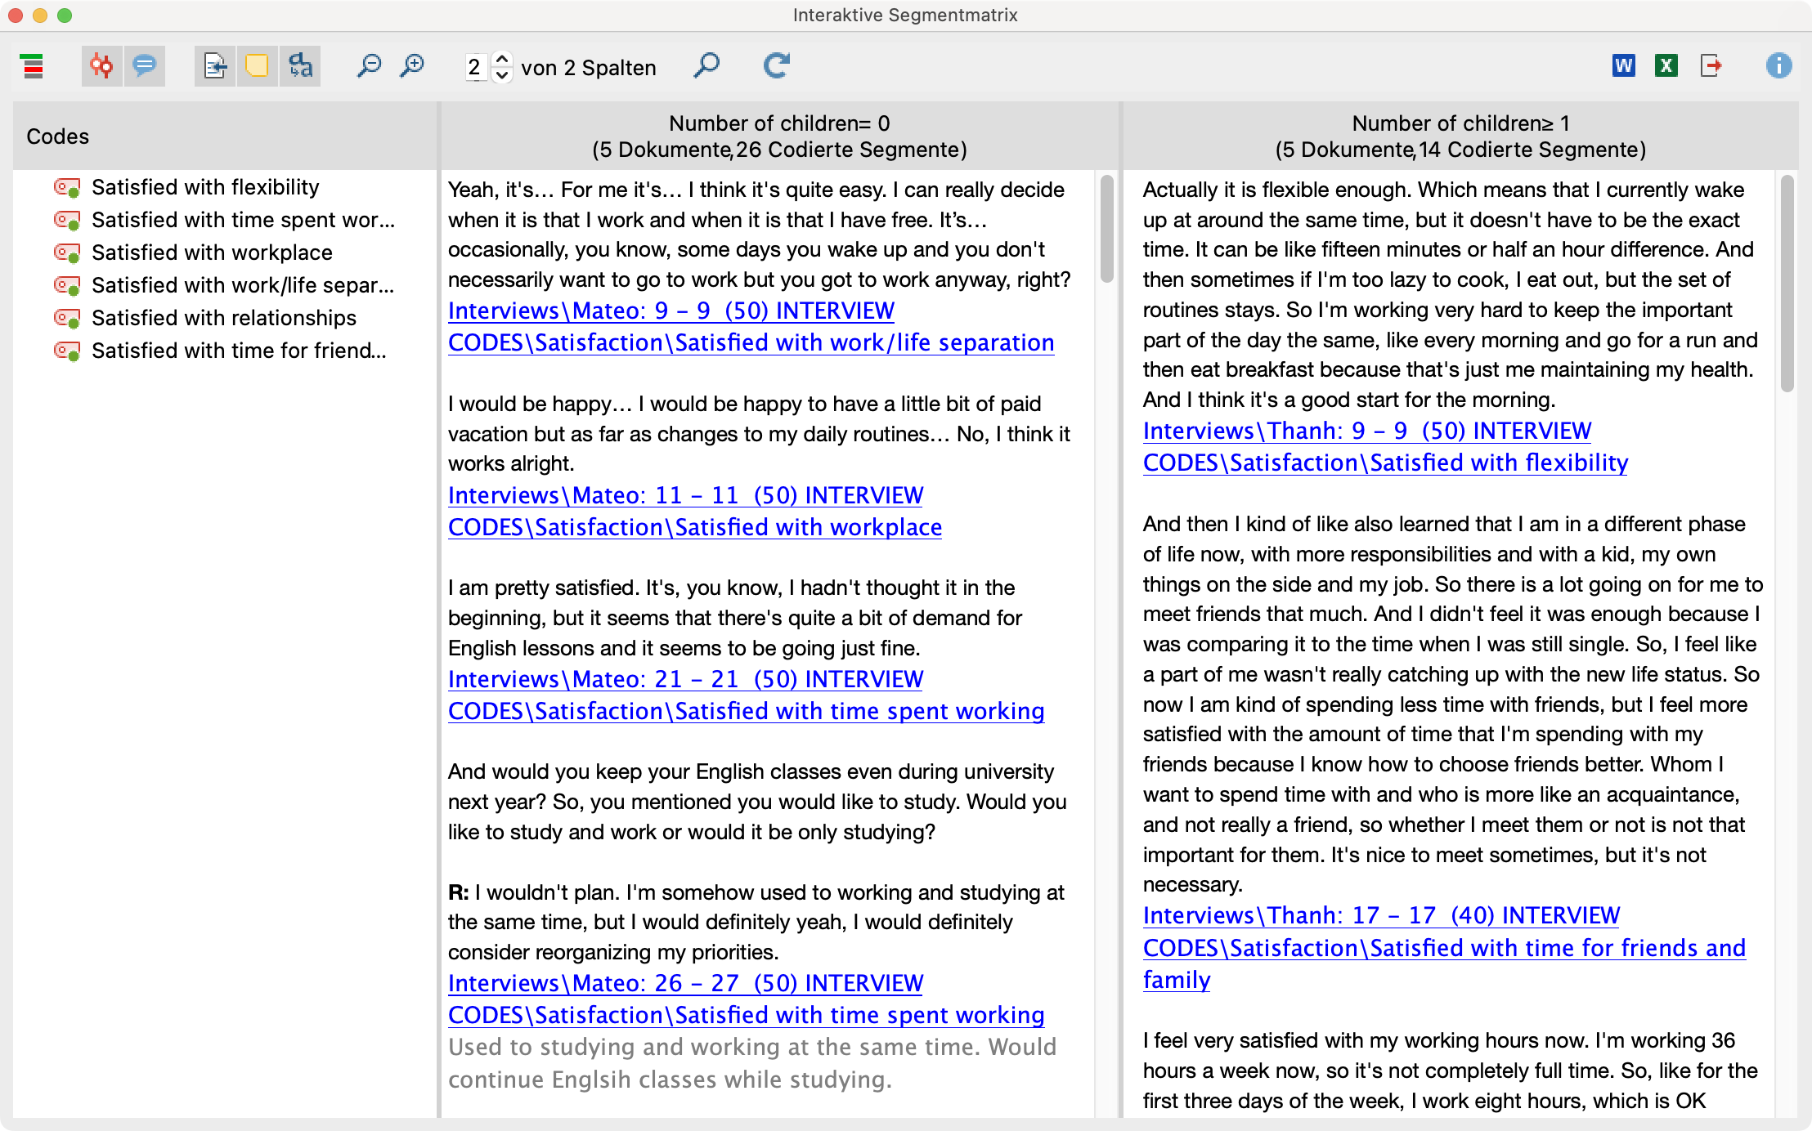Toggle the activated codes filter icon
The width and height of the screenshot is (1812, 1131).
click(x=101, y=66)
